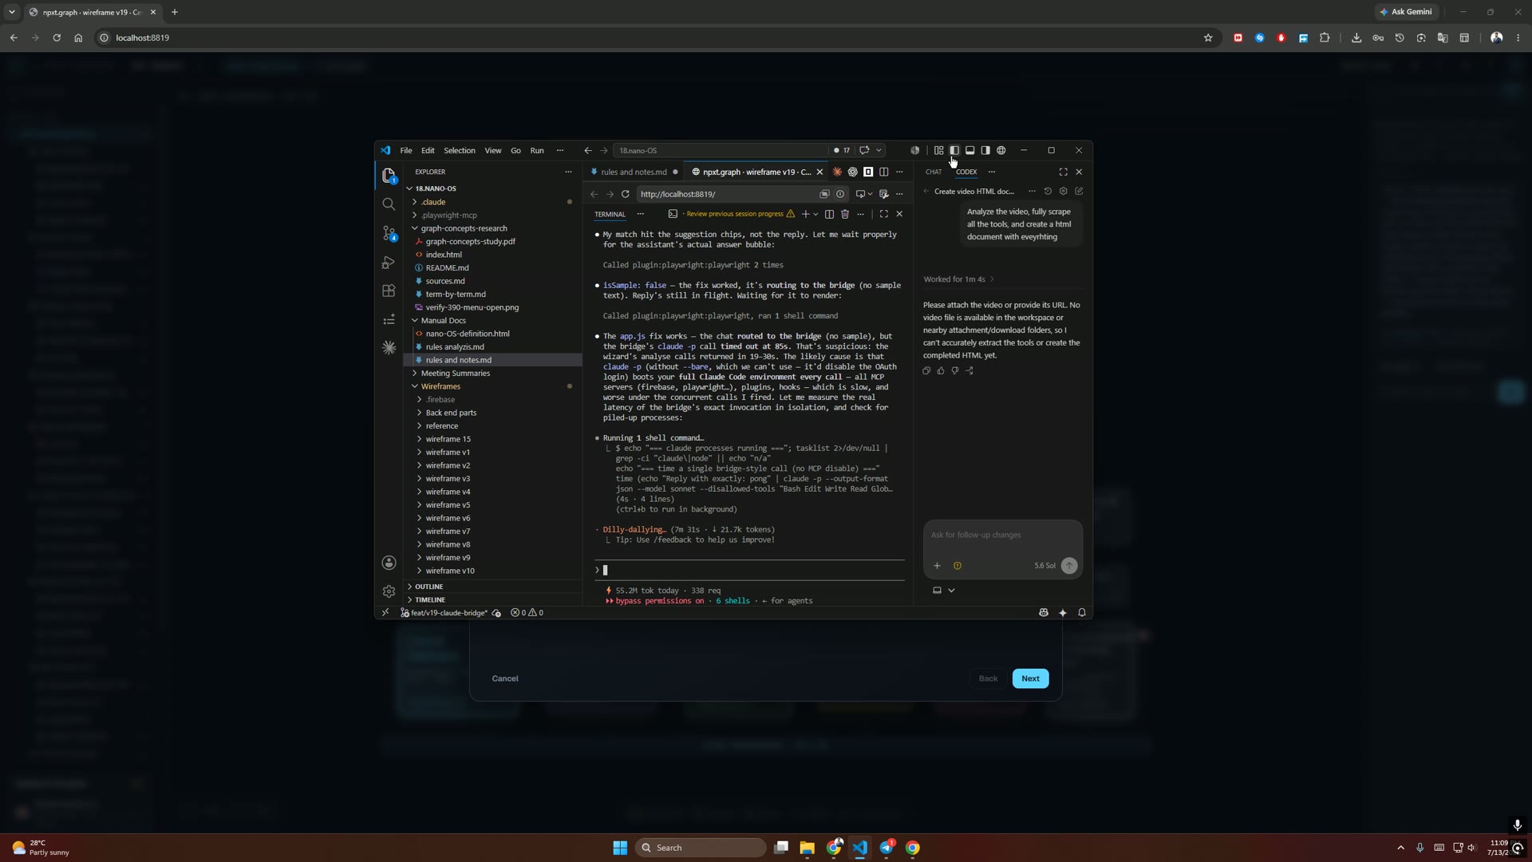Screen dimensions: 1532x862
Task: Maximize the Codex chat panel
Action: click(x=1063, y=172)
